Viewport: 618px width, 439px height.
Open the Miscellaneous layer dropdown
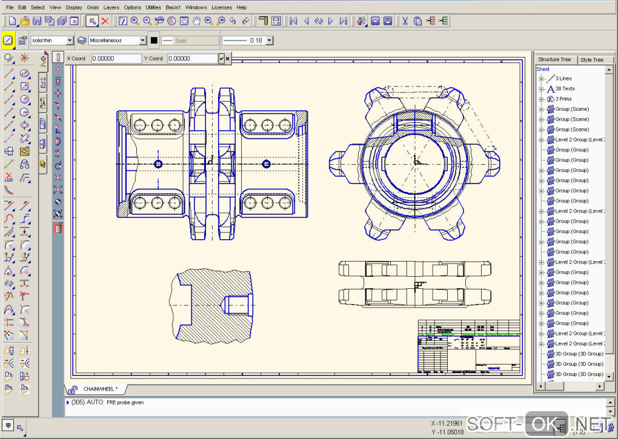(x=143, y=41)
